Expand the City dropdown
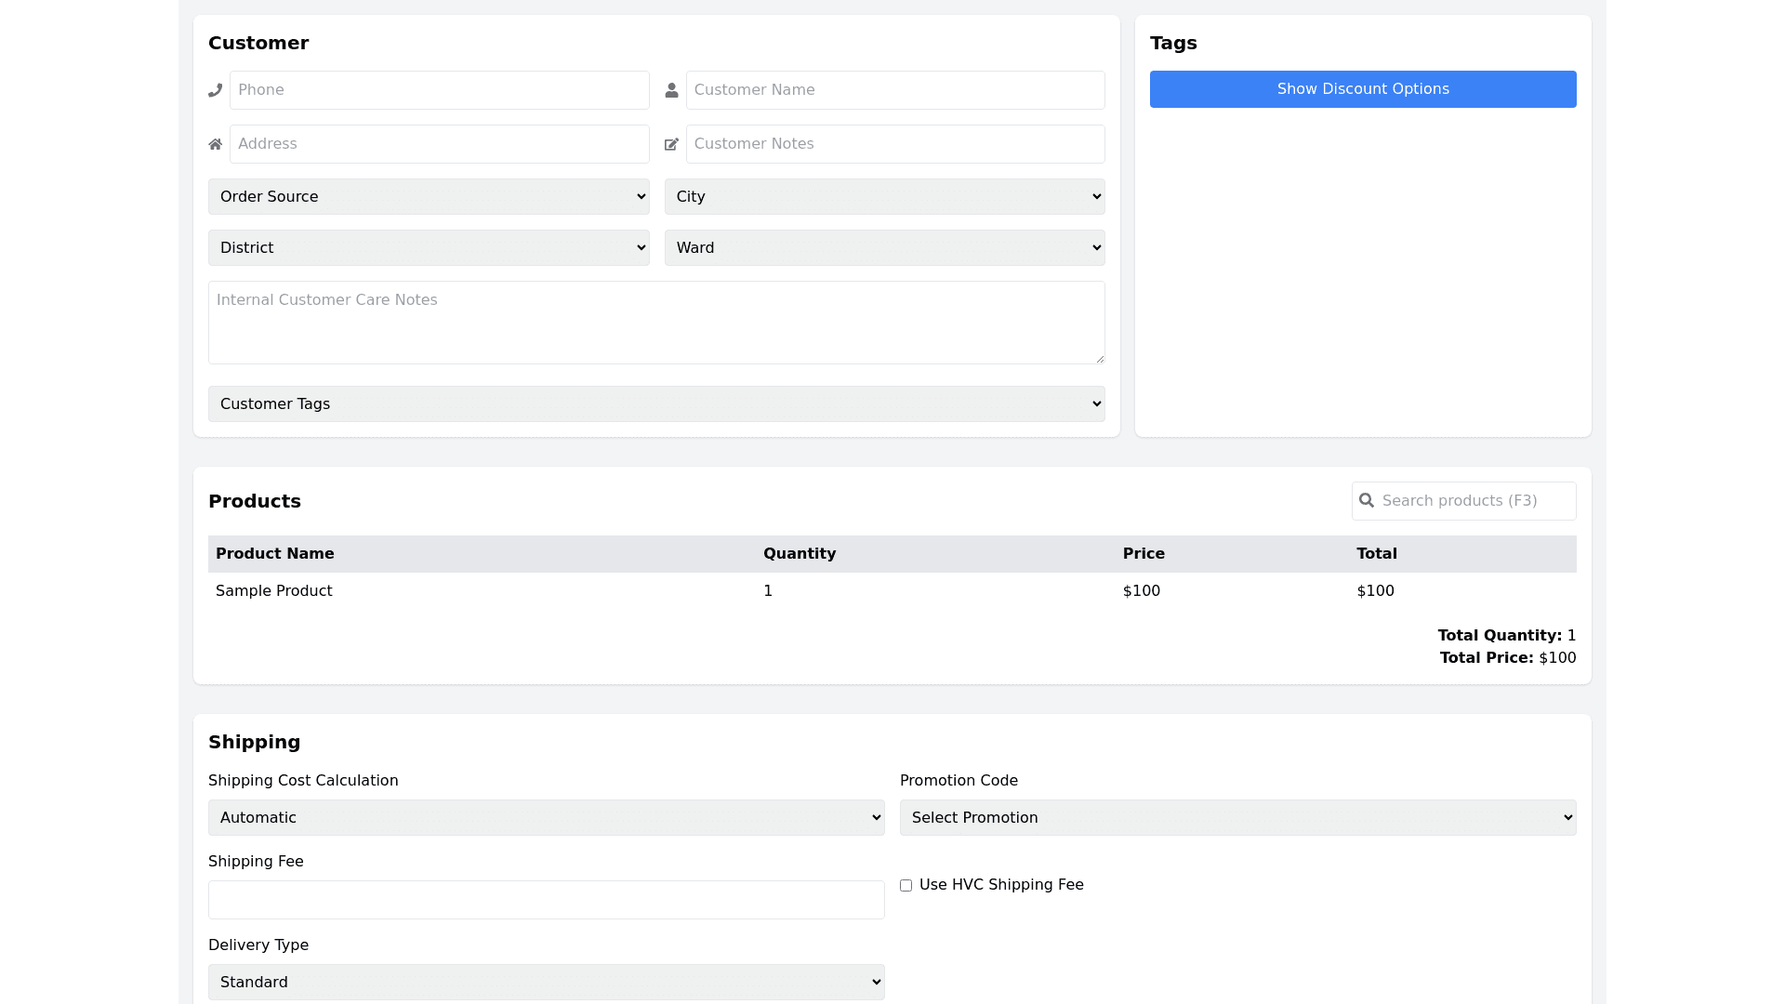 (x=884, y=196)
